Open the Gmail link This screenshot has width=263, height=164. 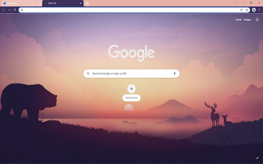point(238,20)
